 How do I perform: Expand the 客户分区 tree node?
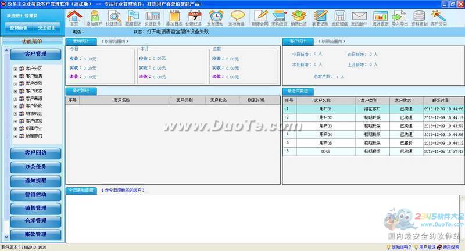15,69
